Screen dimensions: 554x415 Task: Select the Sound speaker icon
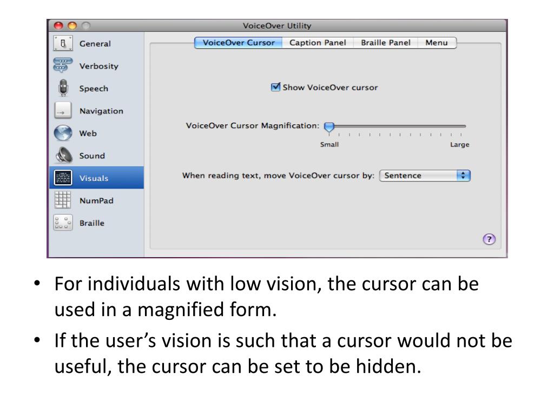tap(64, 155)
